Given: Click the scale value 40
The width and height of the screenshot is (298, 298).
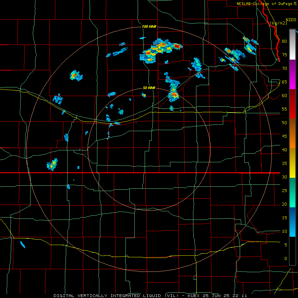Looking at the screenshot, I should [284, 150].
